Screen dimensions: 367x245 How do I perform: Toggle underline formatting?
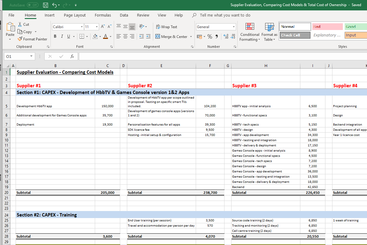pyautogui.click(x=69, y=36)
